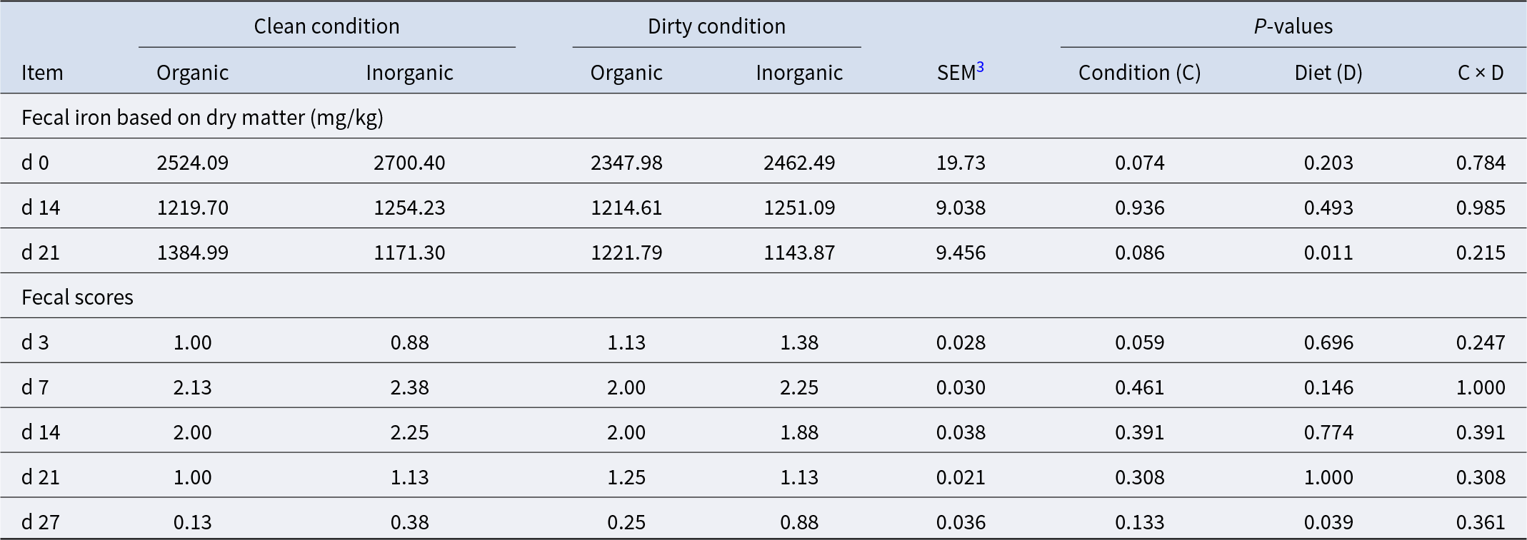Select the cell showing 1143.87

click(799, 253)
